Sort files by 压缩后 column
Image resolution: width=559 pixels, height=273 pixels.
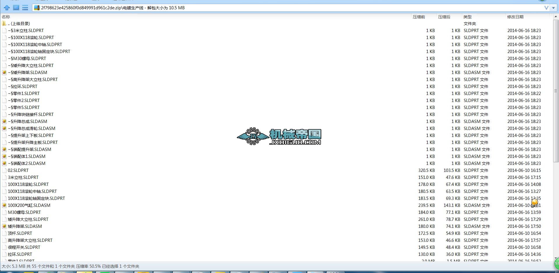tap(444, 17)
